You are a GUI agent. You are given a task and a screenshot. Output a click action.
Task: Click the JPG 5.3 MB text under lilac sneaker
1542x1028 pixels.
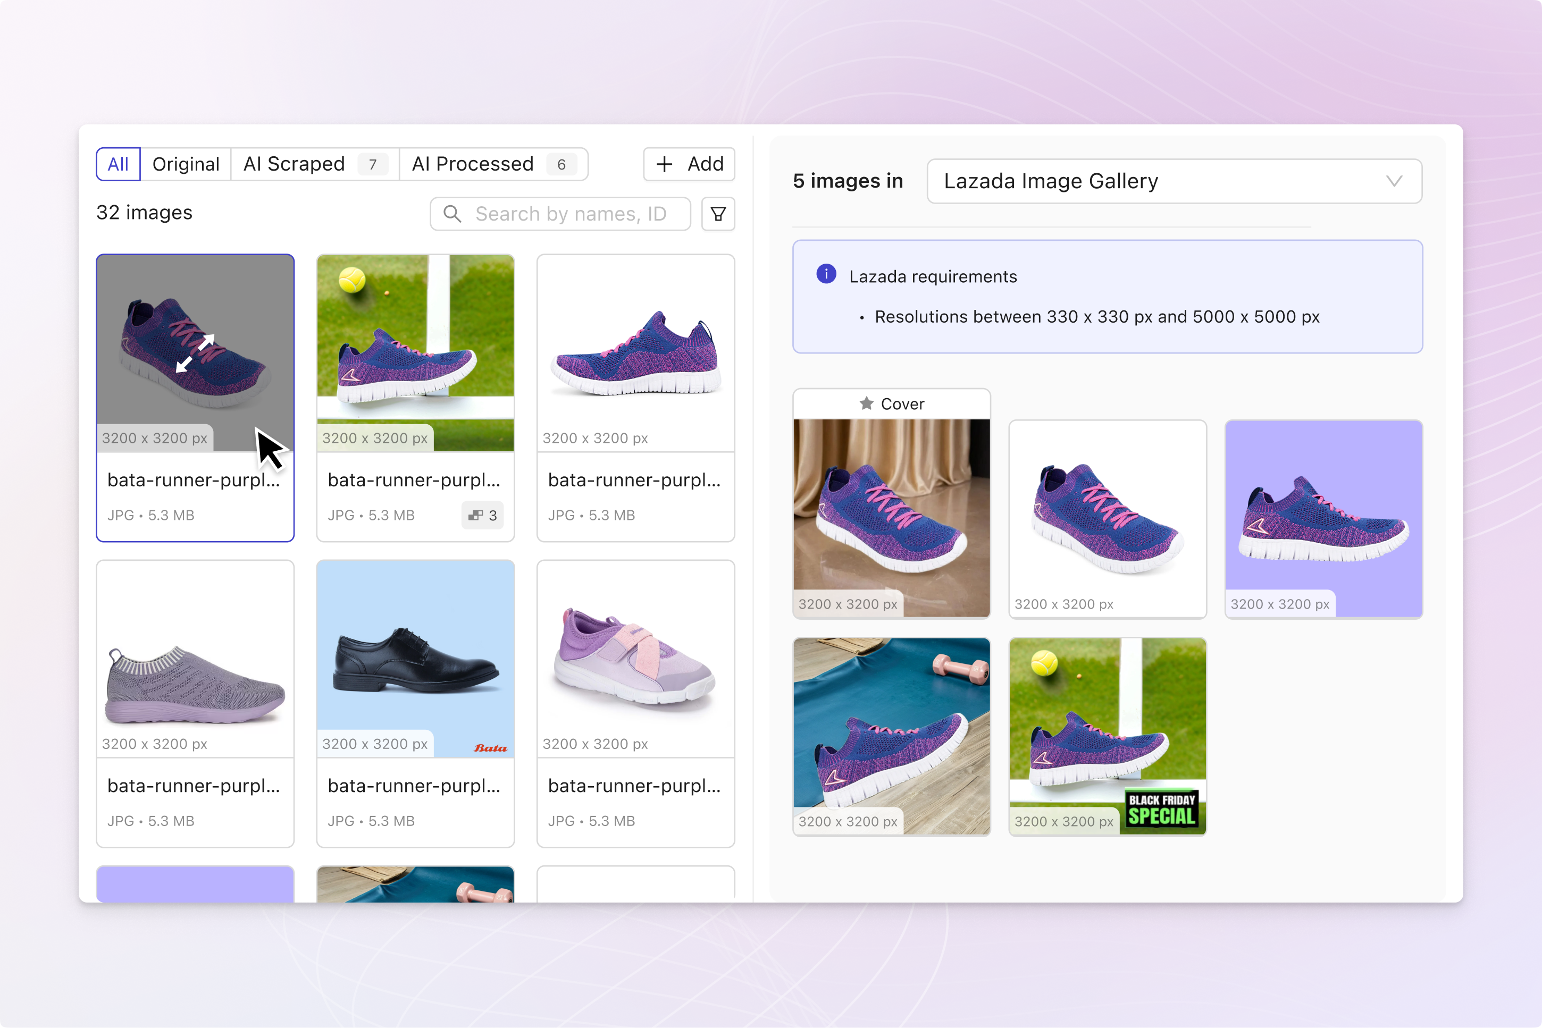coord(591,821)
